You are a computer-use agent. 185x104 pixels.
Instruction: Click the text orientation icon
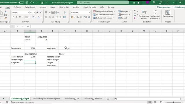57,12
